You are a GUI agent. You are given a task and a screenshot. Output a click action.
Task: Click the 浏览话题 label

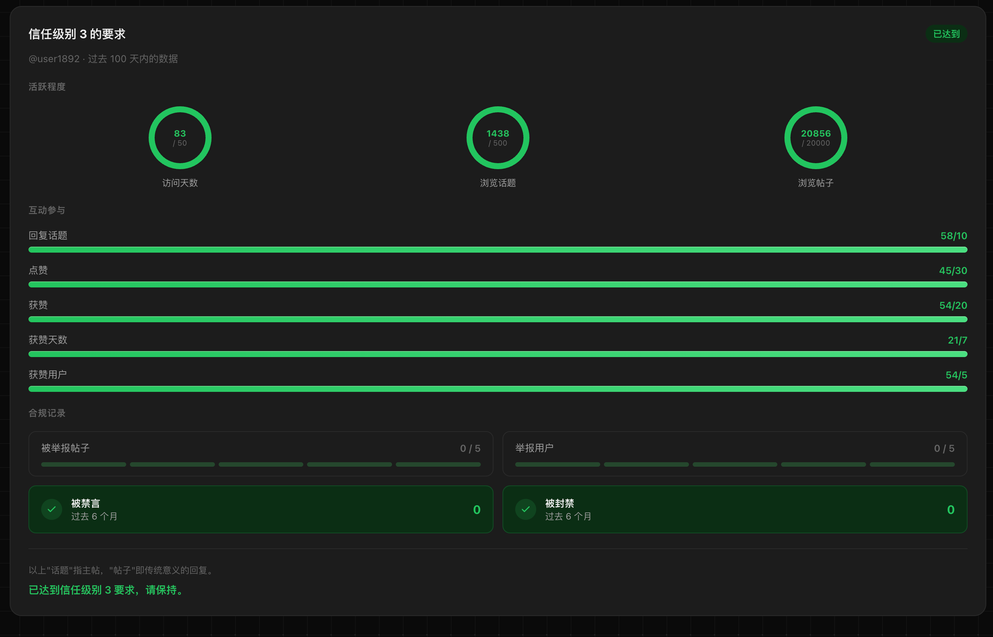(498, 183)
